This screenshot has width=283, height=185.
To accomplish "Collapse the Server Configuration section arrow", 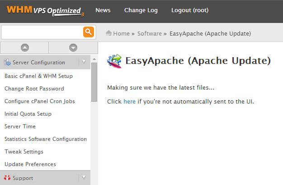I will click(84, 62).
